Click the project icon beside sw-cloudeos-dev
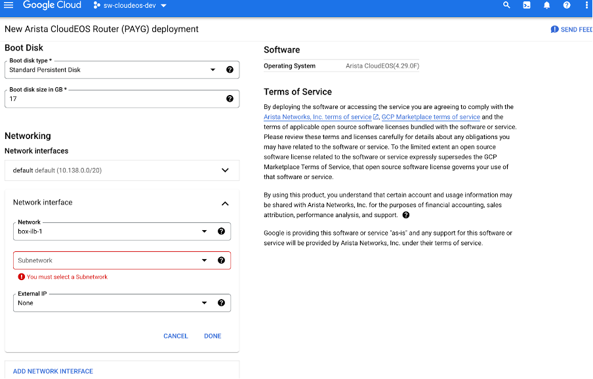Viewport: 593px width, 379px height. pyautogui.click(x=97, y=5)
